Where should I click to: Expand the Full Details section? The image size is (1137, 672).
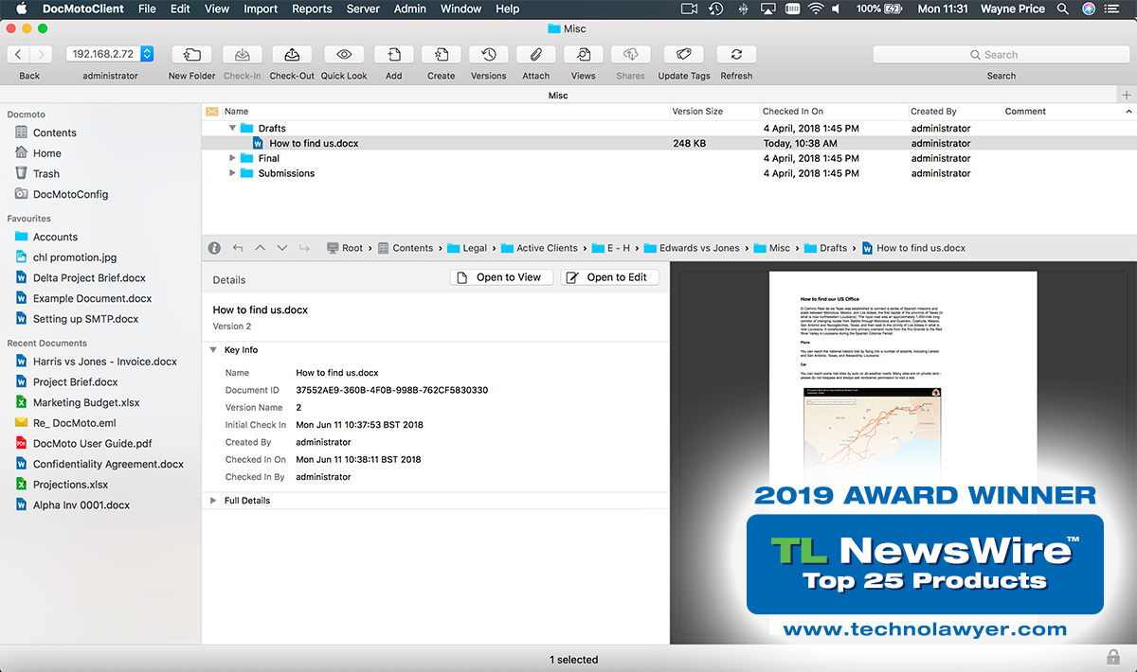[213, 501]
